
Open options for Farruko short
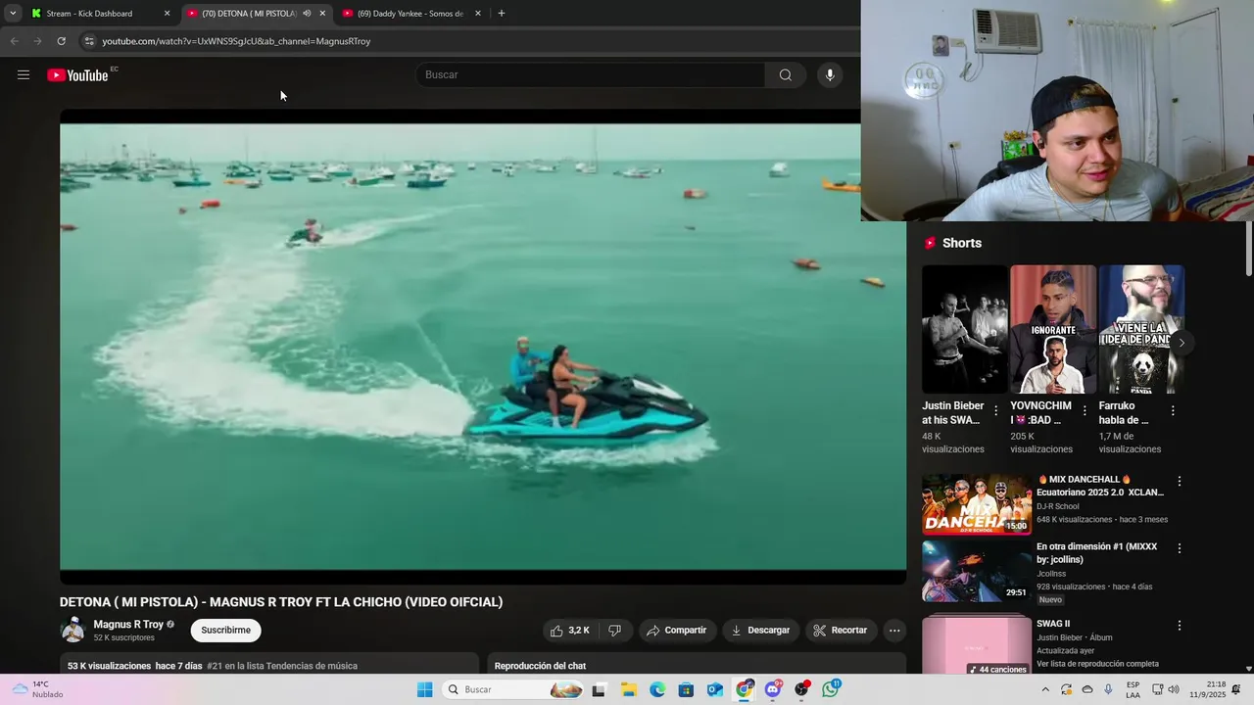[1173, 411]
